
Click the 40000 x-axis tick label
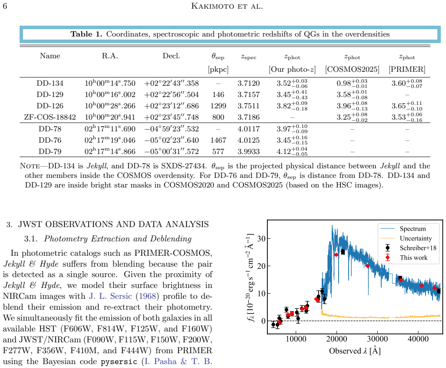[418, 339]
